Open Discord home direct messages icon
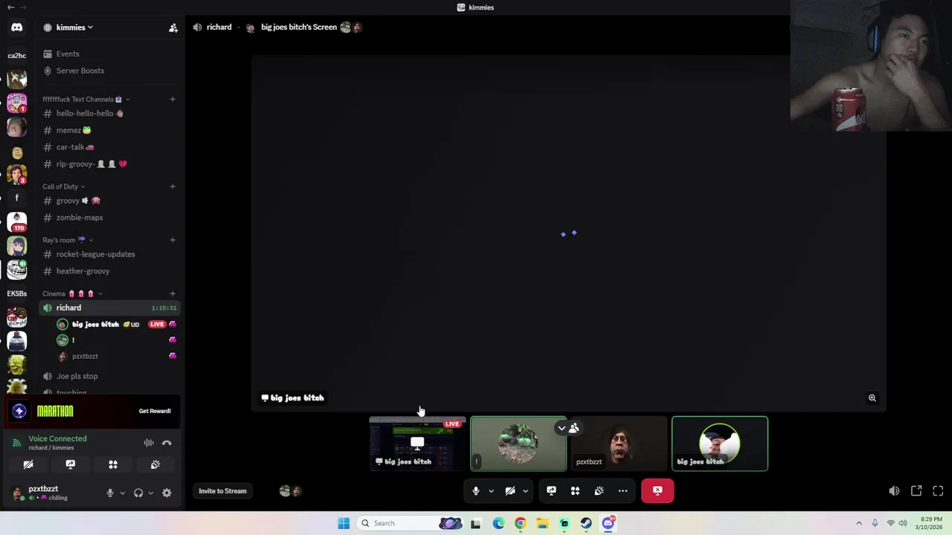This screenshot has width=952, height=535. (x=16, y=27)
